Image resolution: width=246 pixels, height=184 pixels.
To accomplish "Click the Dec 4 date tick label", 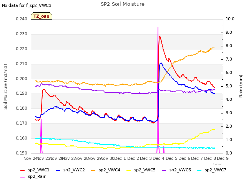I will 159,158.
